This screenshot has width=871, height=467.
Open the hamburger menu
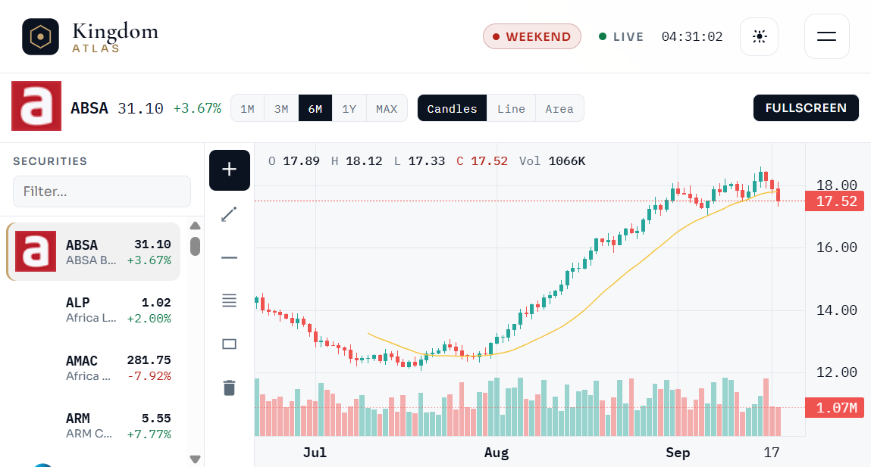[x=826, y=36]
